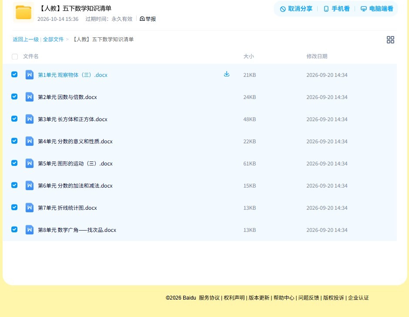The width and height of the screenshot is (409, 317).
Task: Uncheck 第4单元 分数的意义和性质.docx checkbox
Action: (x=14, y=141)
